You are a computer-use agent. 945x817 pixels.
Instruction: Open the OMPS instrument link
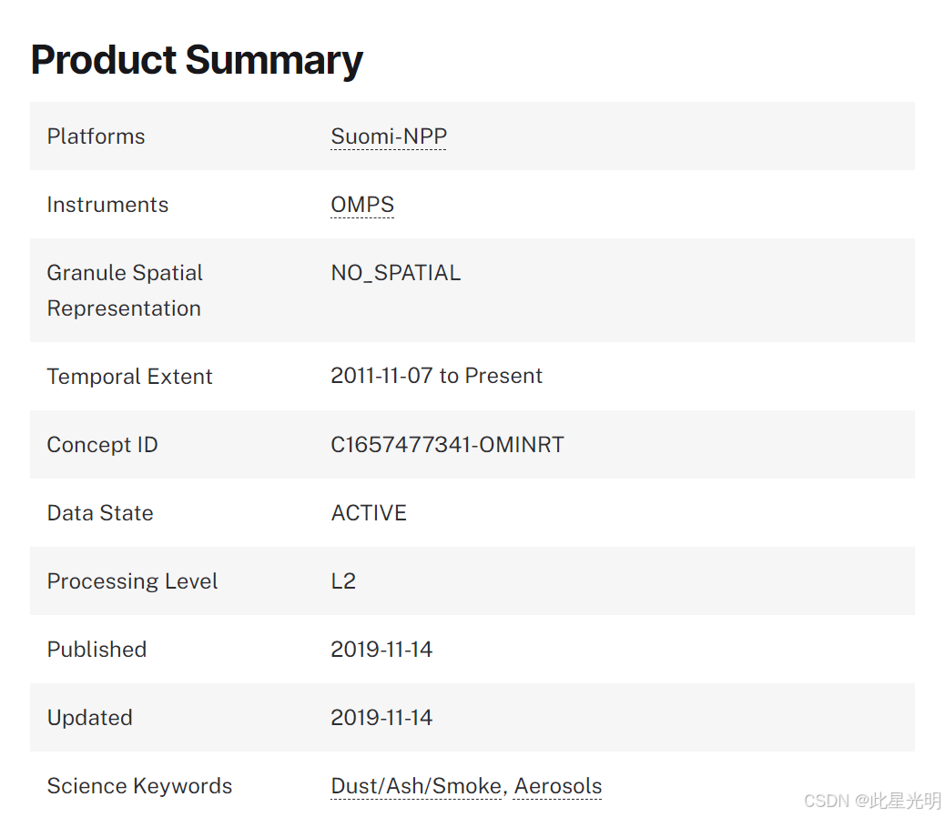[362, 205]
